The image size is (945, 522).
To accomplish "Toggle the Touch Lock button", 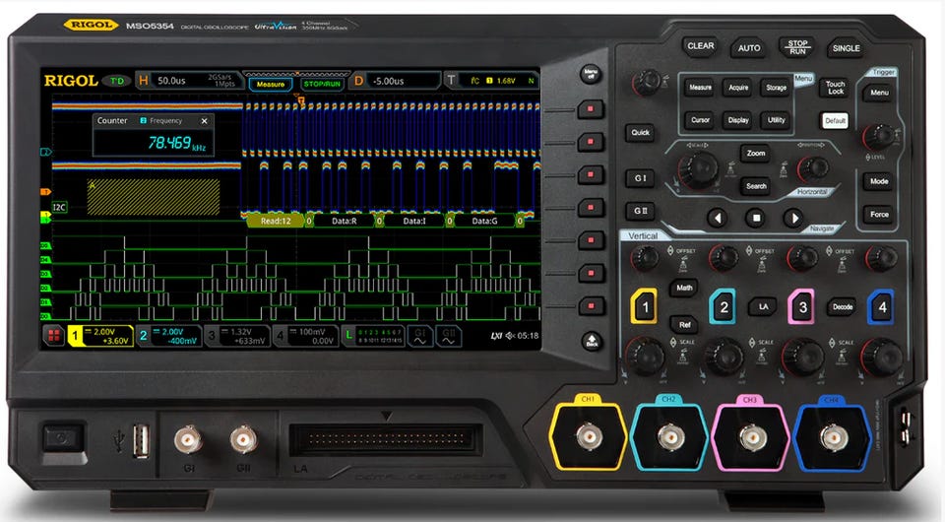I will click(836, 88).
